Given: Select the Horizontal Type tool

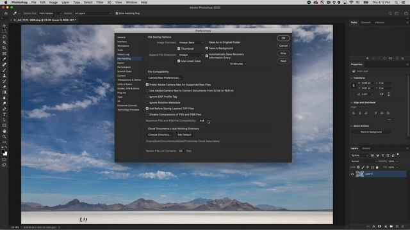Looking at the screenshot, I should (4, 114).
